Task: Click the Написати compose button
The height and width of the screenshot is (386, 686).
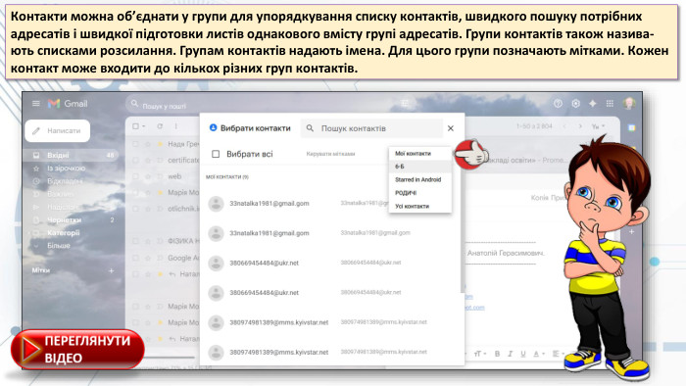Action: point(57,130)
